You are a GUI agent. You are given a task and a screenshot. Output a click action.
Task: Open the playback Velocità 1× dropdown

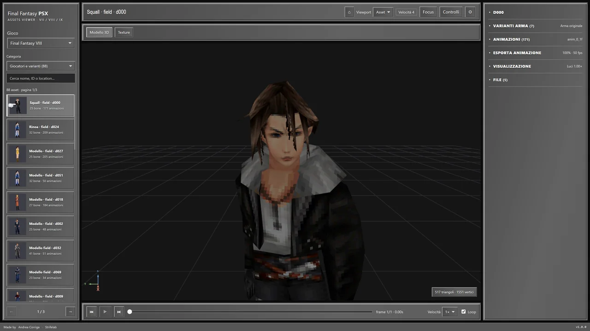(x=450, y=312)
